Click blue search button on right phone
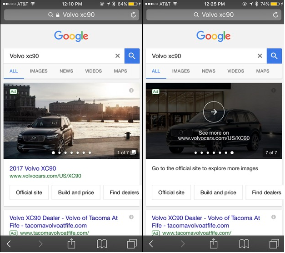This screenshot has width=285, height=253. 274,56
